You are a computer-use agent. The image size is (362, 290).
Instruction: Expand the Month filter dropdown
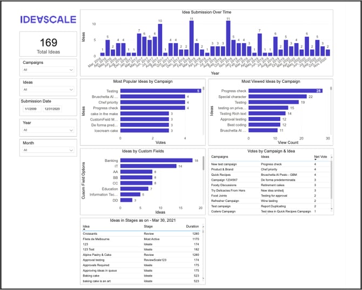pos(49,150)
